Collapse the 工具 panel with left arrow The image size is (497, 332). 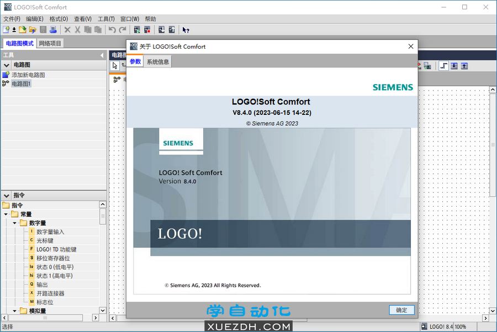coord(102,55)
